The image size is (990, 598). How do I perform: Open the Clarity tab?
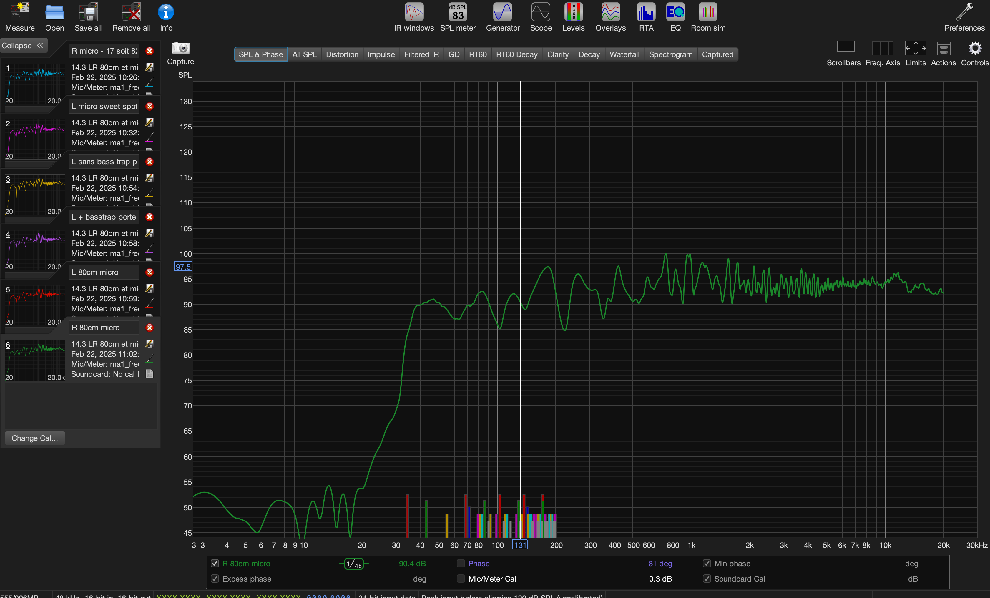[558, 54]
